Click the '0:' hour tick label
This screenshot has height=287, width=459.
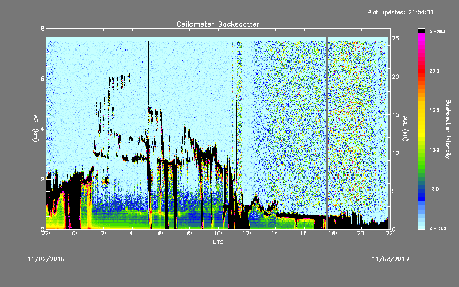tap(76, 234)
